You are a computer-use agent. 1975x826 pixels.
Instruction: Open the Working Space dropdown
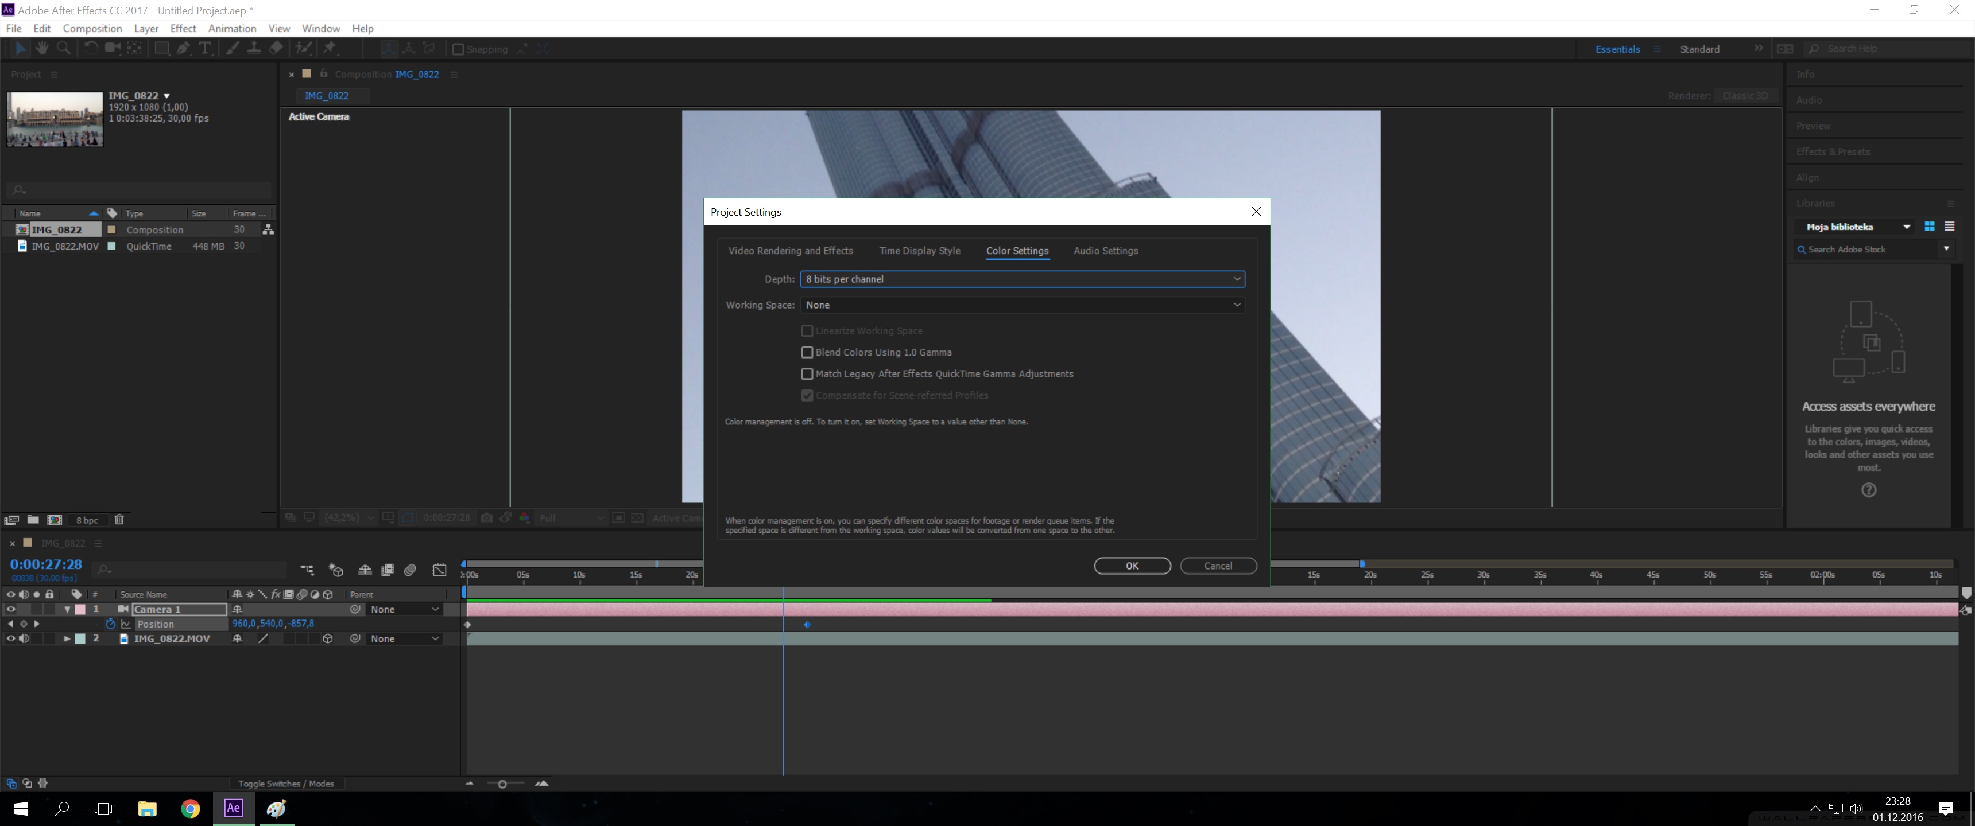(1022, 305)
